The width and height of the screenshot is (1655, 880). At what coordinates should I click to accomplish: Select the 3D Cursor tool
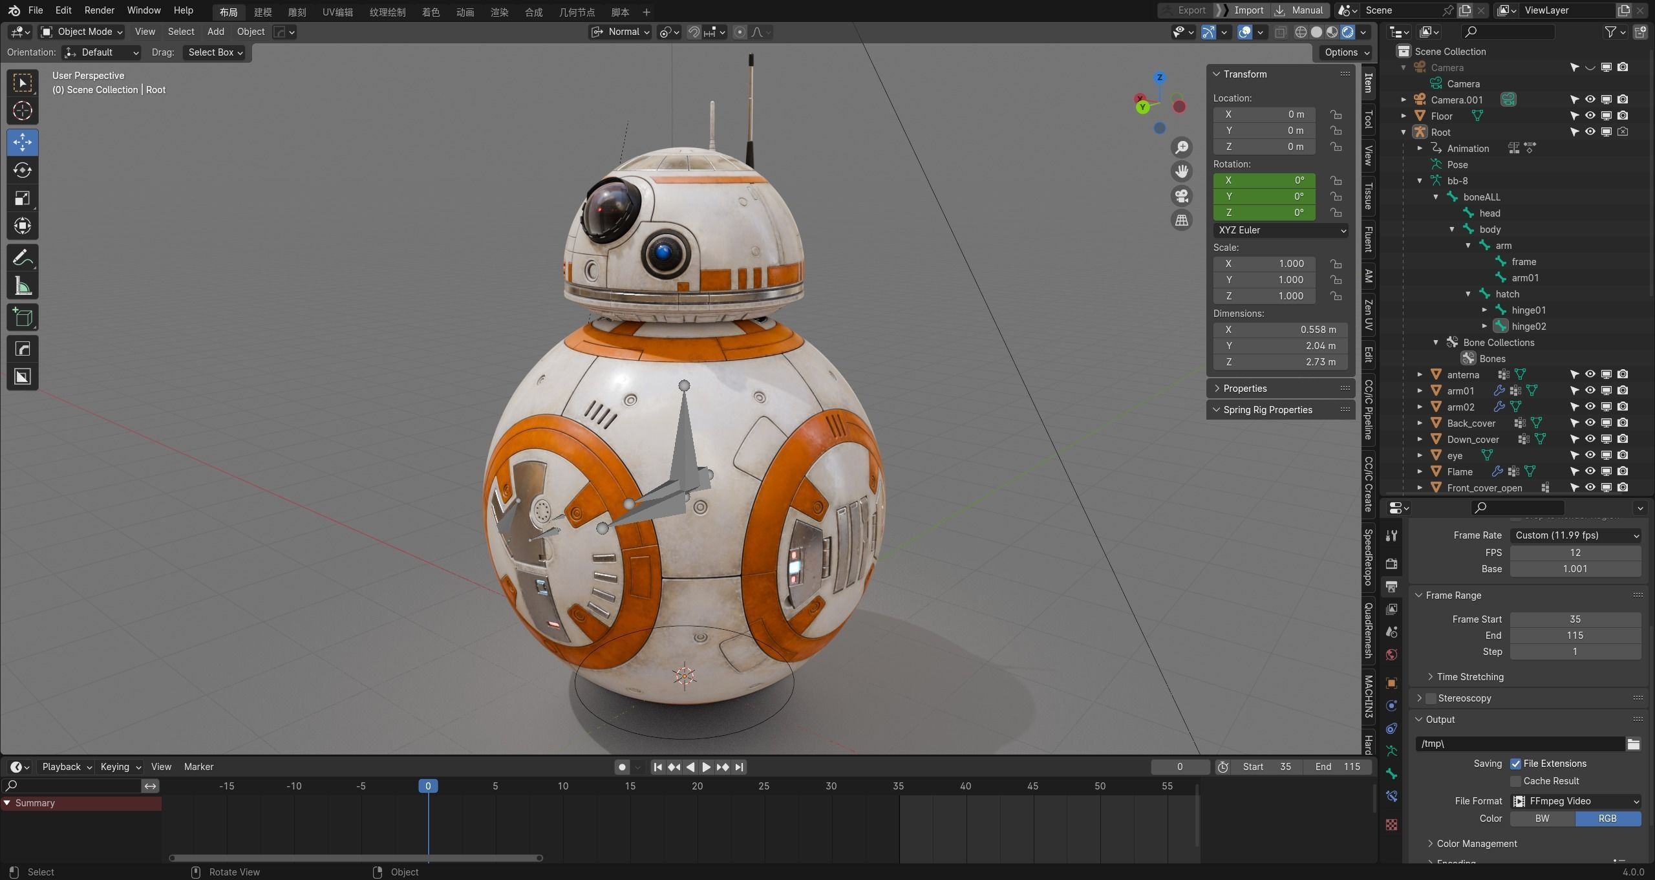tap(23, 111)
